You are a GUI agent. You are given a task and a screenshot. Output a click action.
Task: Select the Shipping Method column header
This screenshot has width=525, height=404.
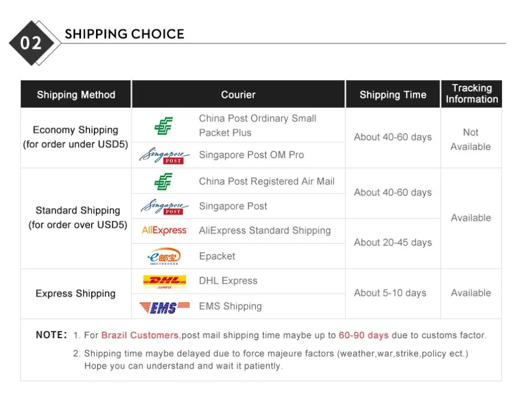(x=76, y=94)
